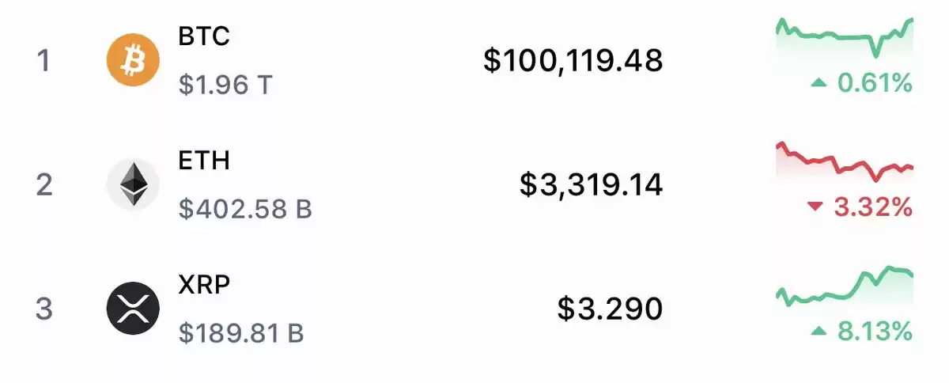This screenshot has height=383, width=949.
Task: Click the $1.96 T market cap
Action: (225, 84)
